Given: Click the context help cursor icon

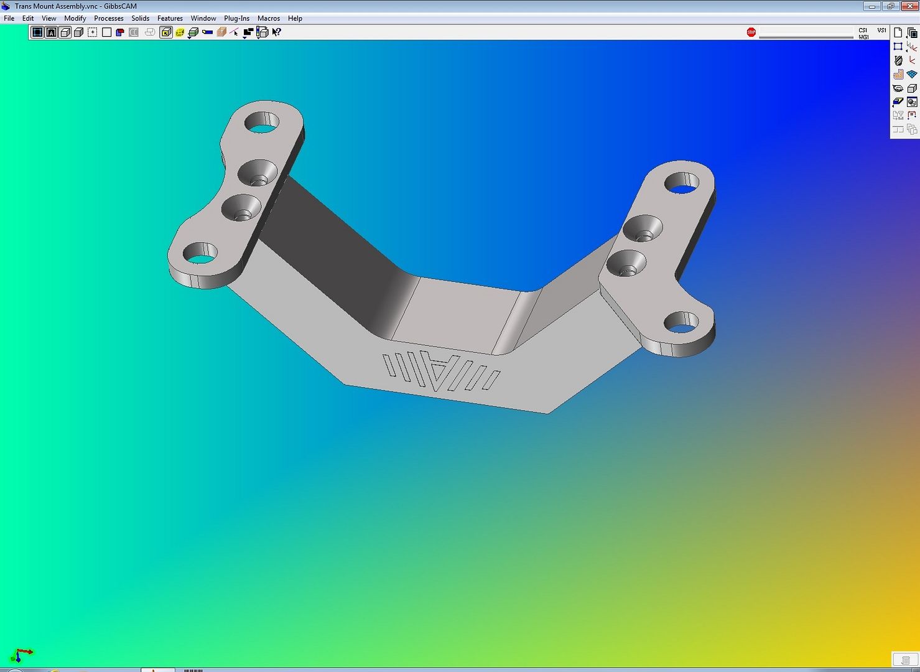Looking at the screenshot, I should point(277,32).
